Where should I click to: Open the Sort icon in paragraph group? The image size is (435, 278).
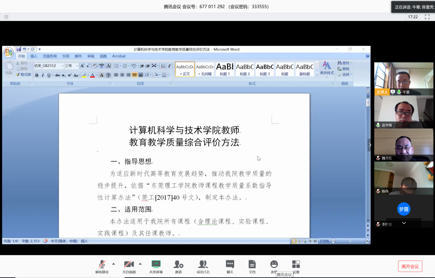point(162,66)
